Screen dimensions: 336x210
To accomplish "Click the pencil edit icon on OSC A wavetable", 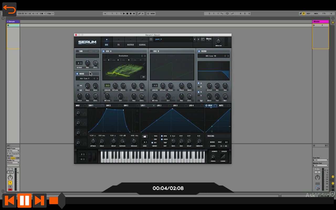I will [144, 64].
